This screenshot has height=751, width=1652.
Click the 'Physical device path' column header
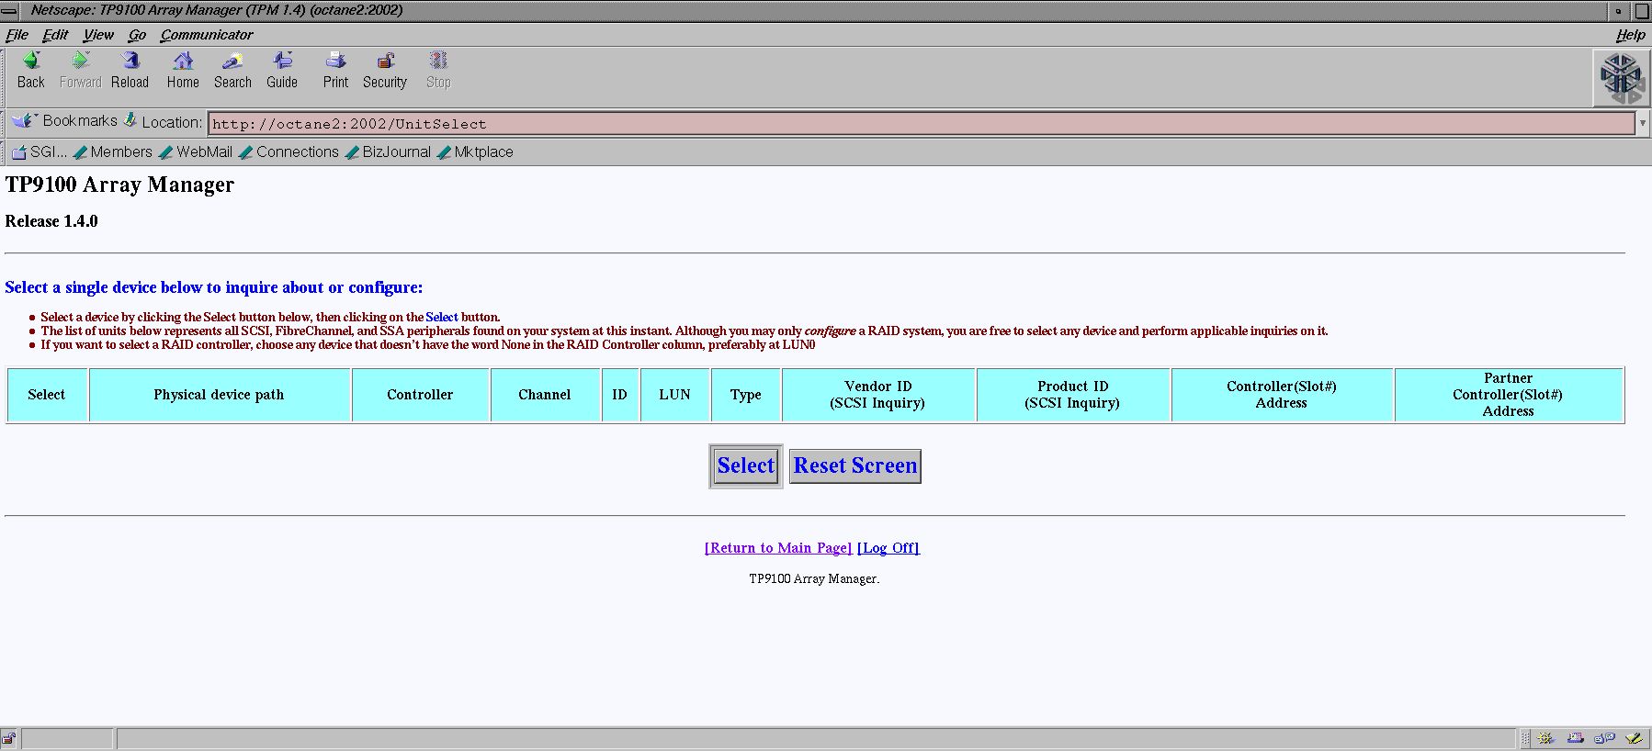coord(219,395)
